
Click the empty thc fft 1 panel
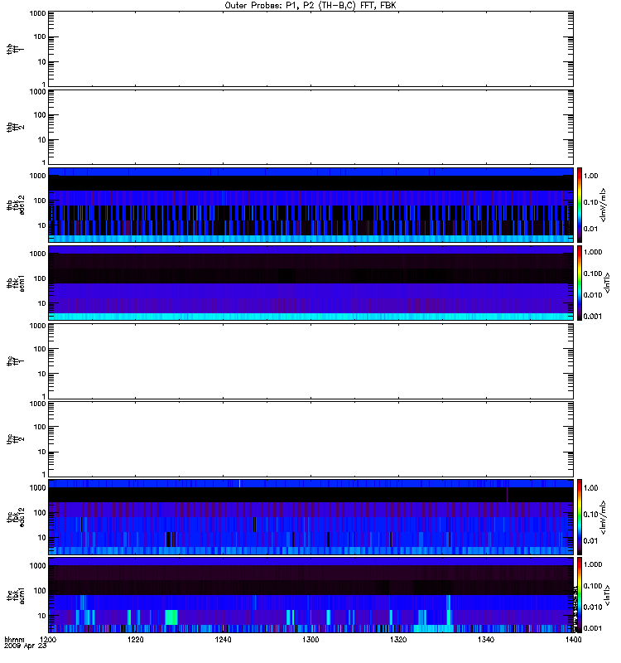310,361
